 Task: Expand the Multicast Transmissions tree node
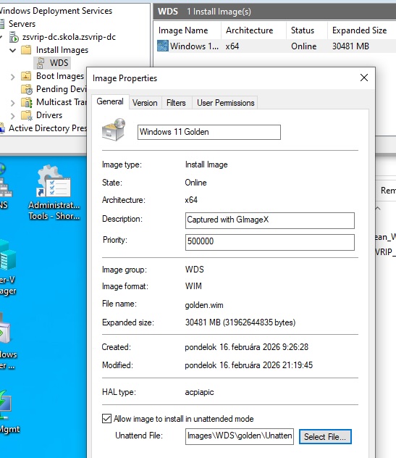tap(12, 103)
